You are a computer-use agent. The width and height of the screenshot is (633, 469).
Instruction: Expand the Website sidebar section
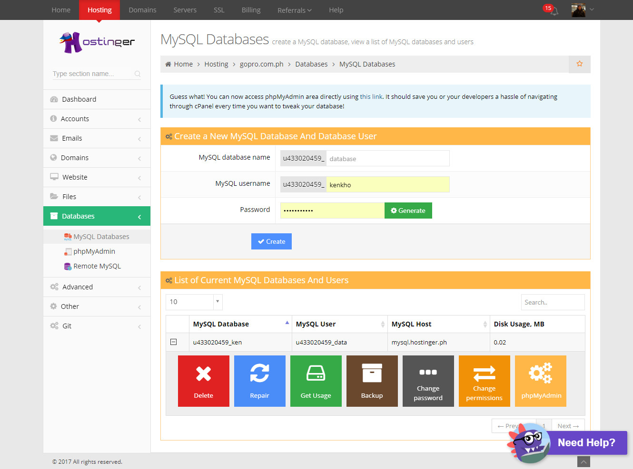(x=97, y=177)
